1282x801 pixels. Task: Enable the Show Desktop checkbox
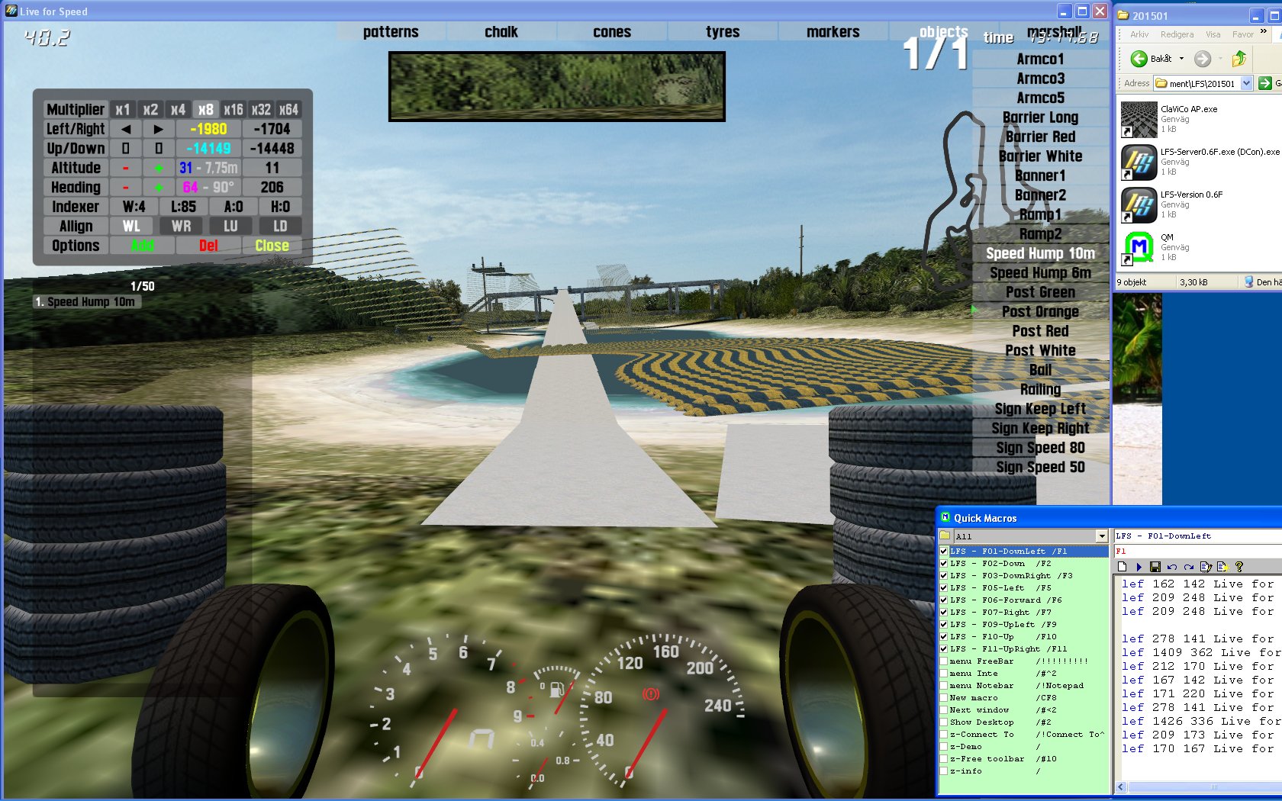(944, 722)
